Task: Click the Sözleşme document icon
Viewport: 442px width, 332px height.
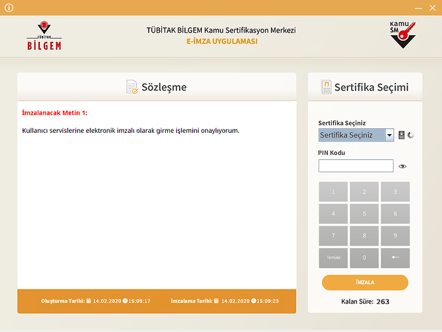Action: pos(132,87)
